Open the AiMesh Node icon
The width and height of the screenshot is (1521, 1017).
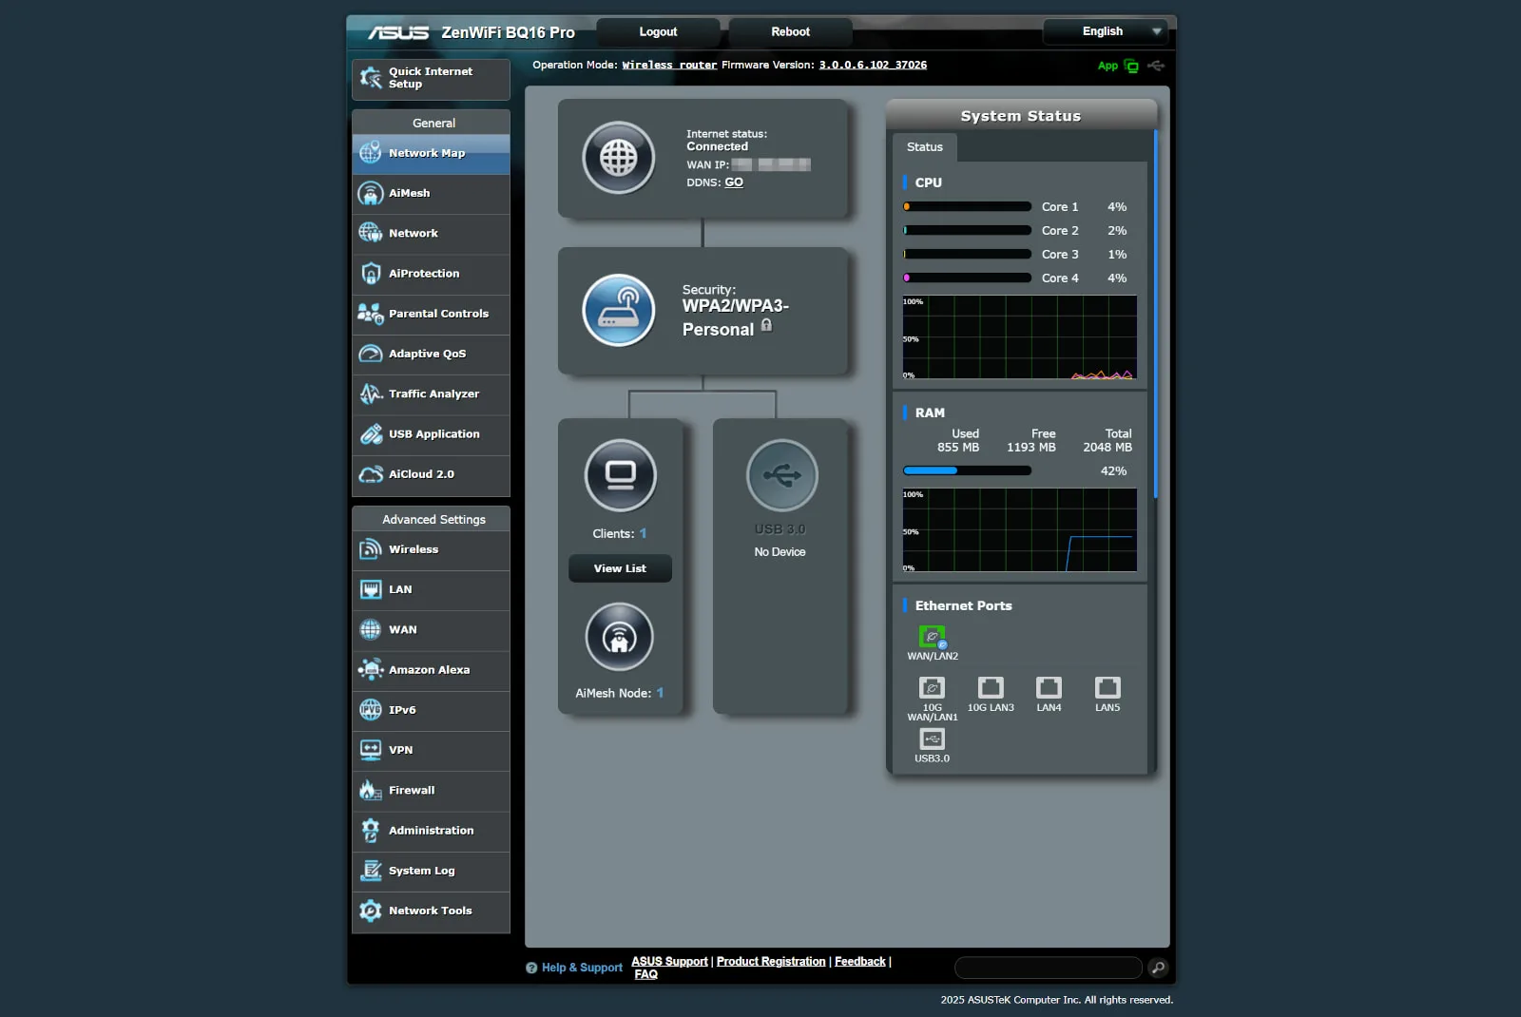(619, 637)
